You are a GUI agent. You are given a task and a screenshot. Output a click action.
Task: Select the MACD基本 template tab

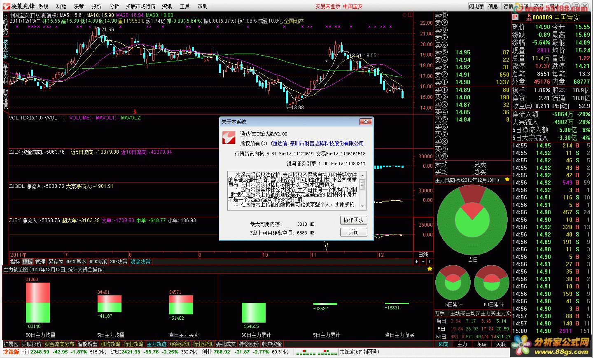76,262
